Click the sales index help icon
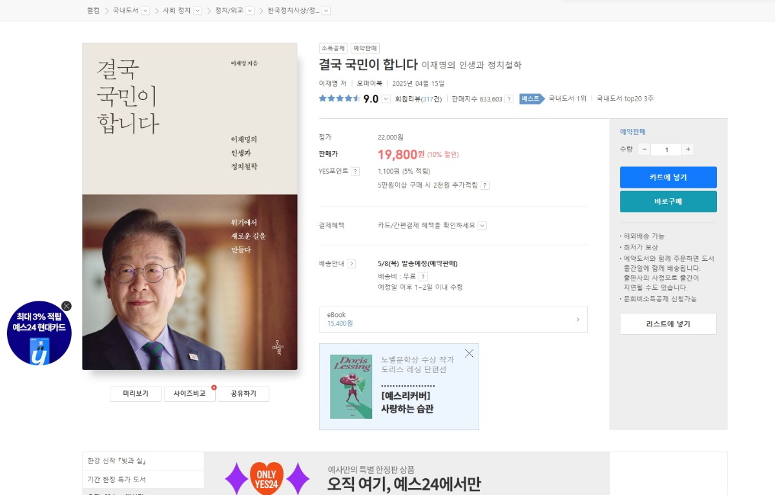 pyautogui.click(x=509, y=99)
